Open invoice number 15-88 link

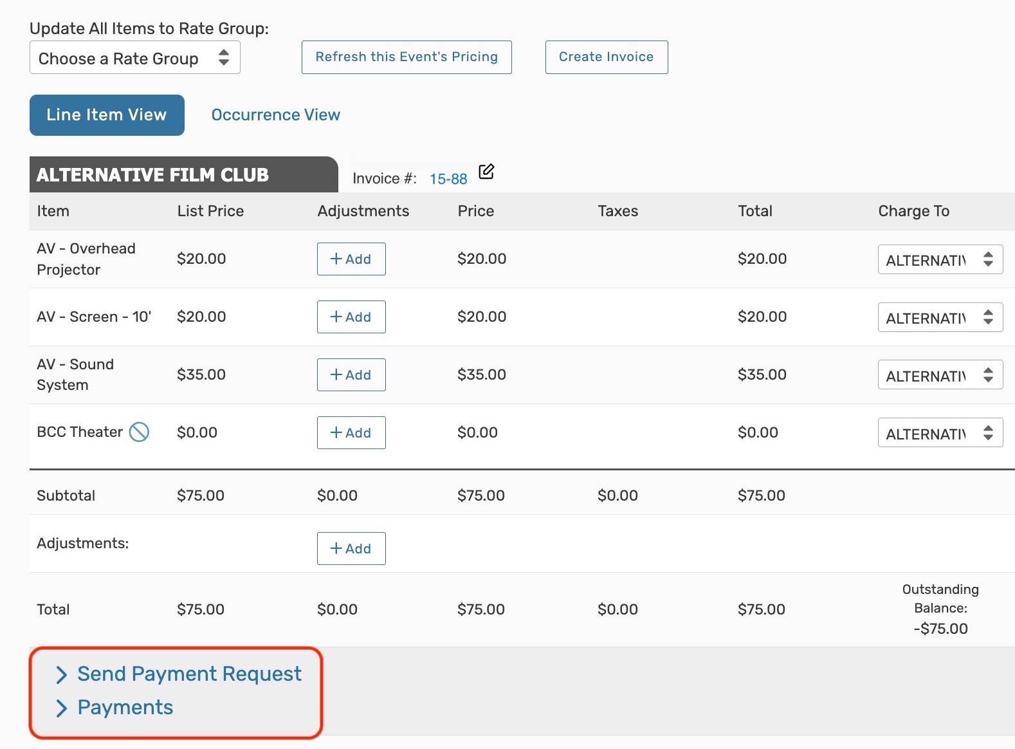click(448, 179)
